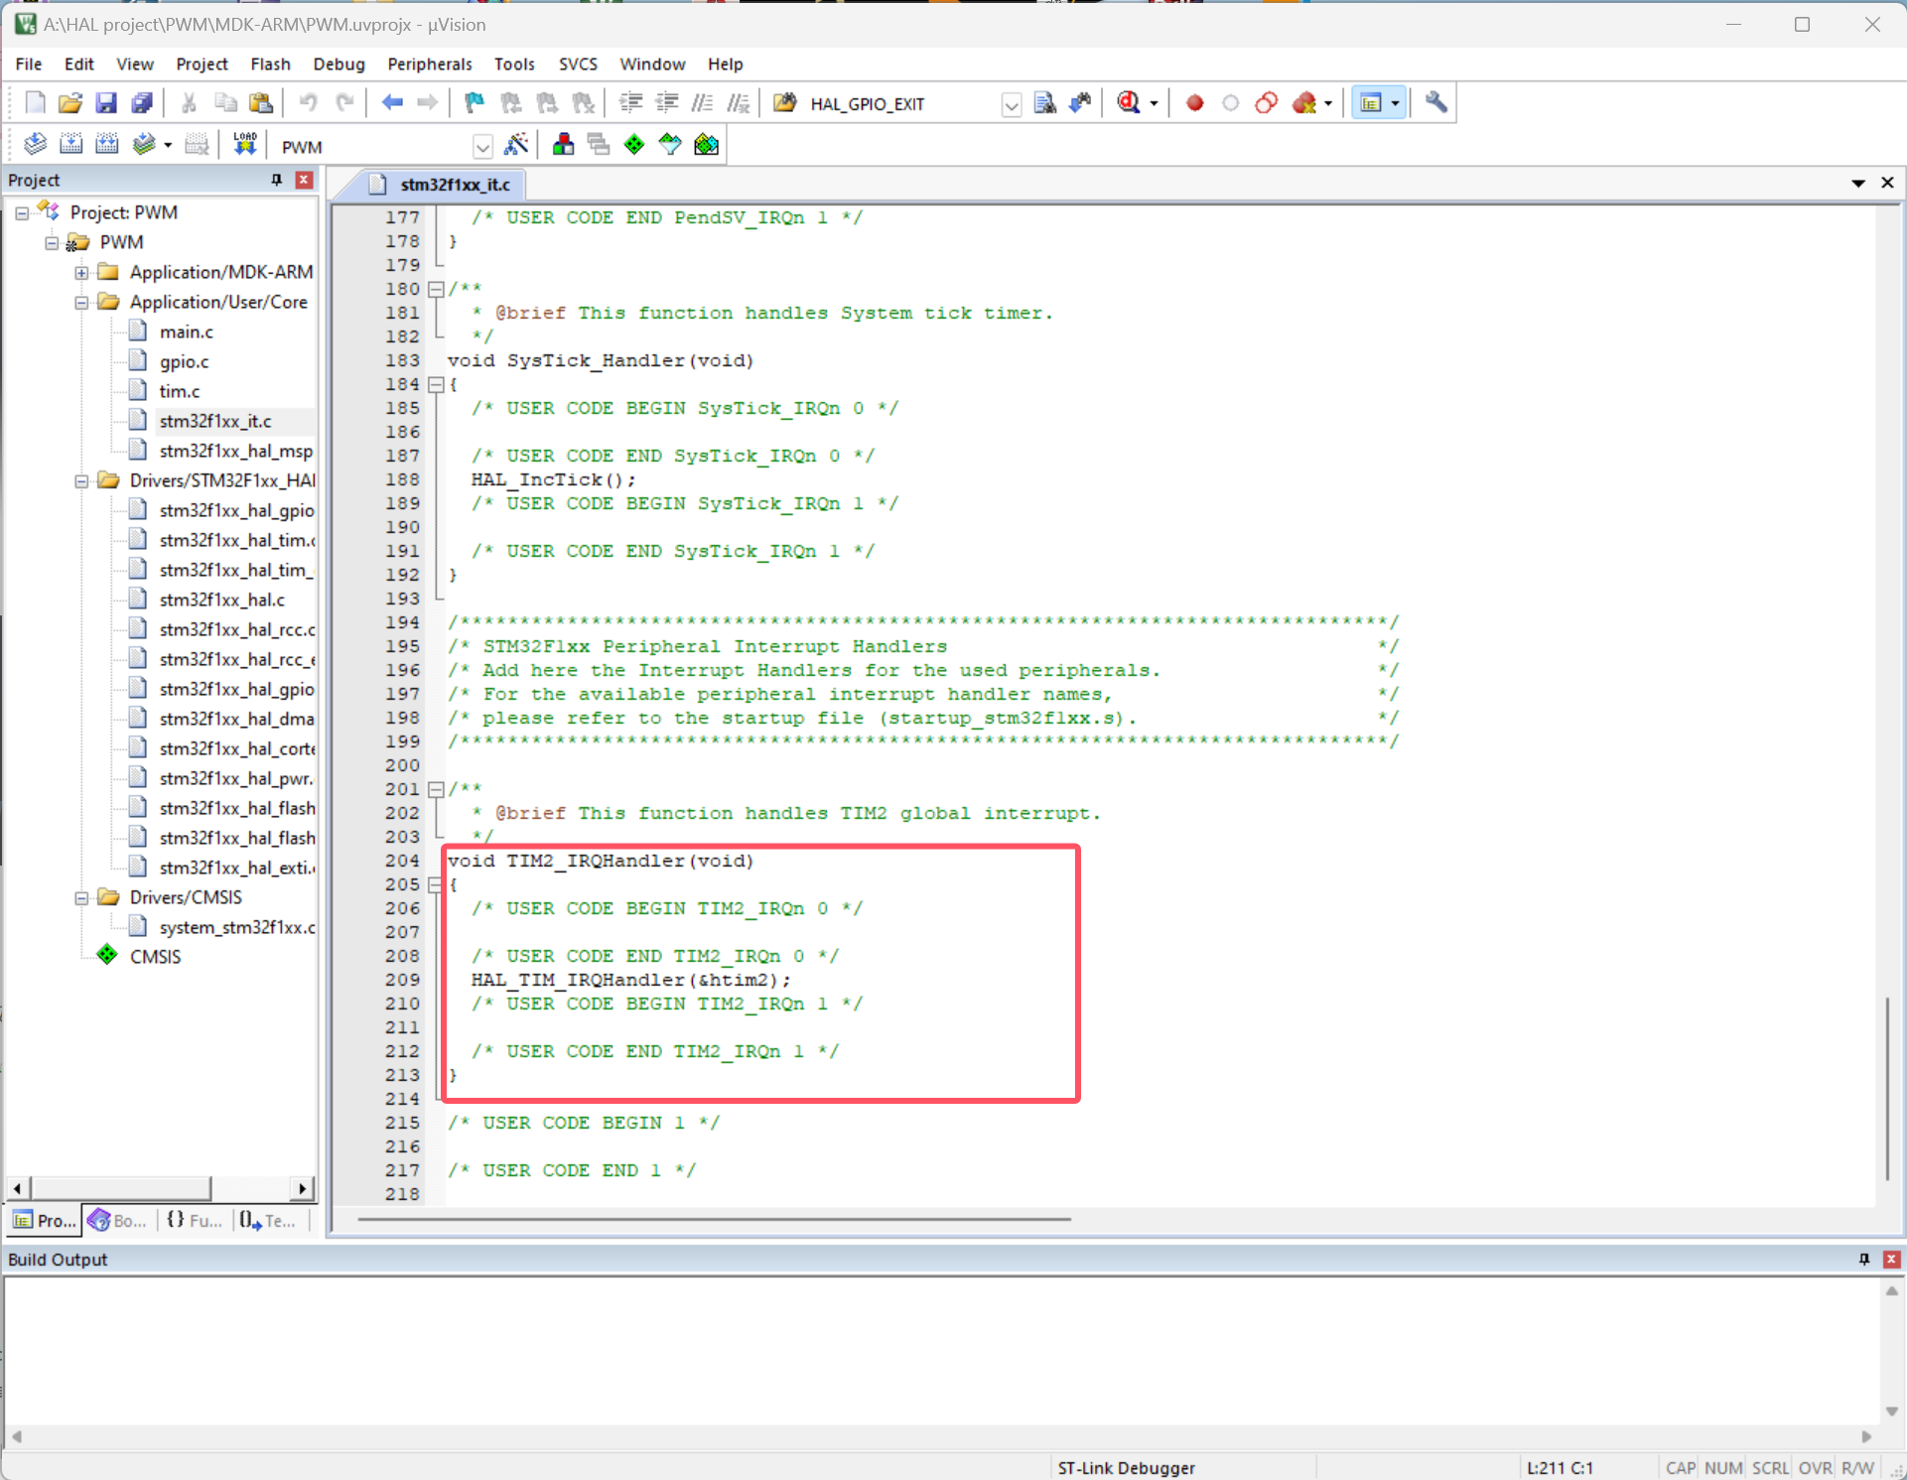
Task: Pin the Build Output window
Action: (x=1864, y=1259)
